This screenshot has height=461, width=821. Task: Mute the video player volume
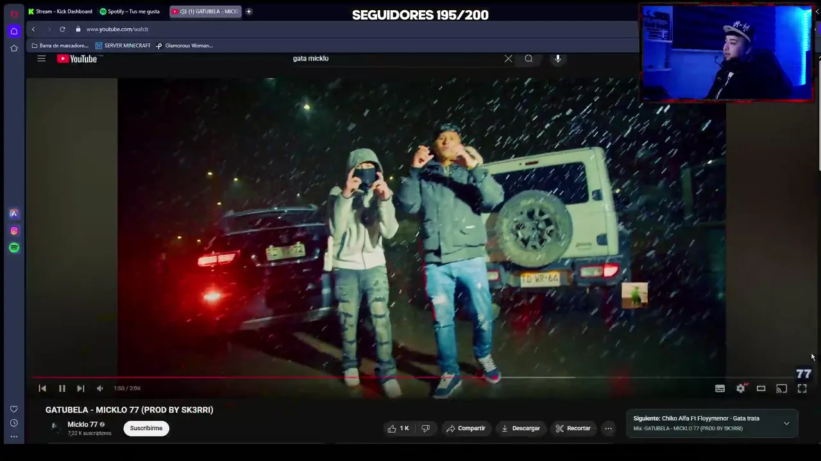pyautogui.click(x=99, y=388)
